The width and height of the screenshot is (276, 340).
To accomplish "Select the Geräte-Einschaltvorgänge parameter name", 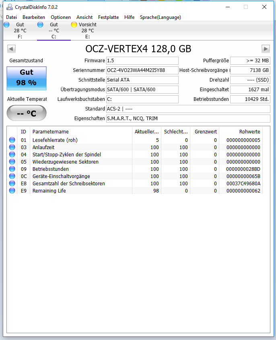I will [61, 176].
